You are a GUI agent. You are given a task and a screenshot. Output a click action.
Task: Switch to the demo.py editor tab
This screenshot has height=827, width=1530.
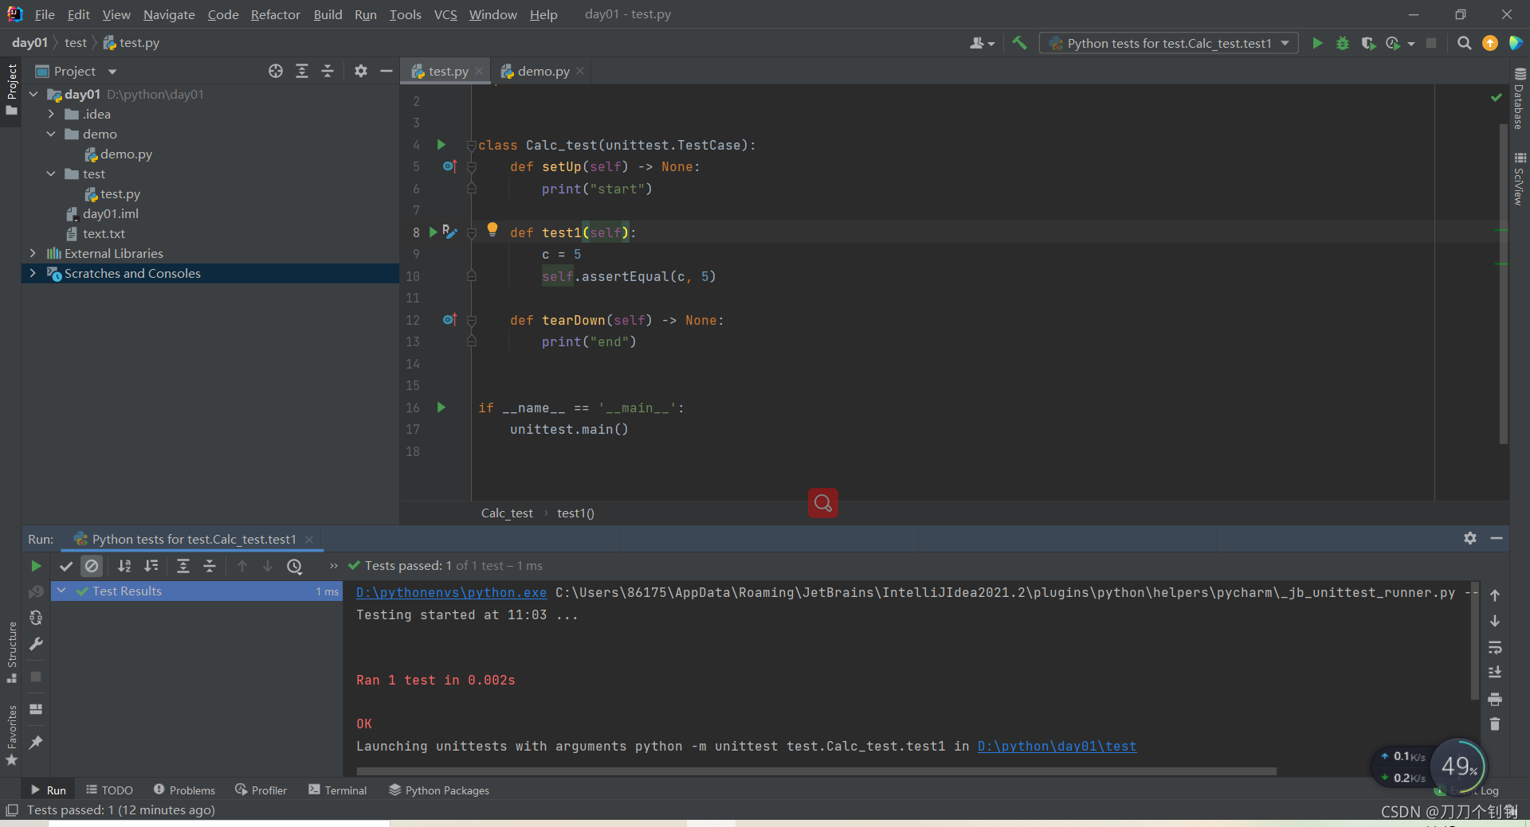(x=540, y=71)
